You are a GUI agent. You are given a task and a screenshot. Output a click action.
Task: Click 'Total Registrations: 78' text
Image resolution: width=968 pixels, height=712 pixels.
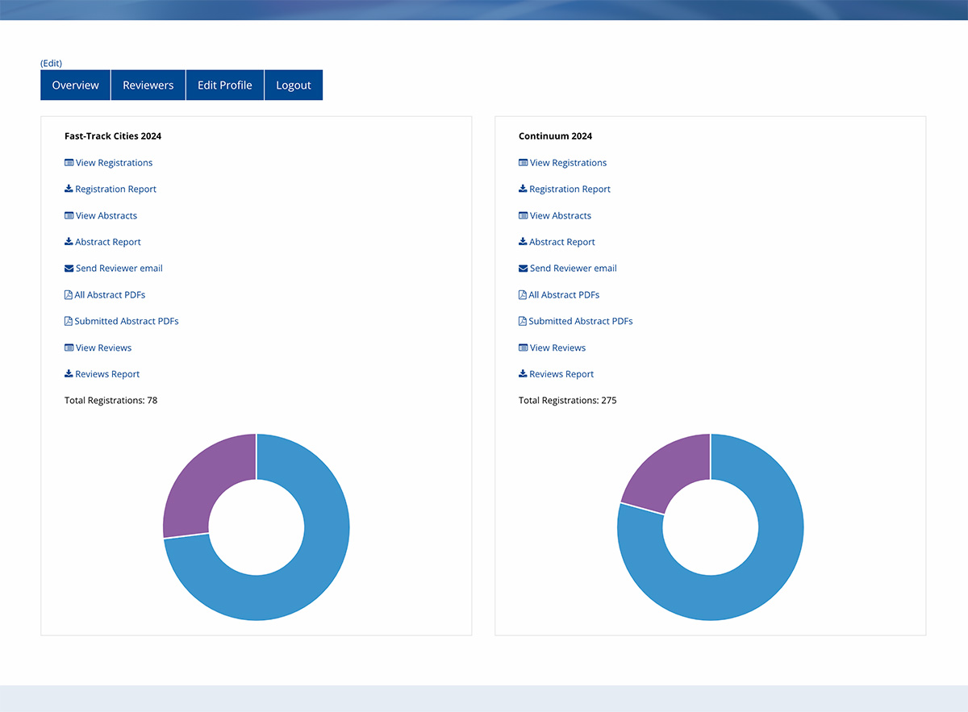point(111,400)
